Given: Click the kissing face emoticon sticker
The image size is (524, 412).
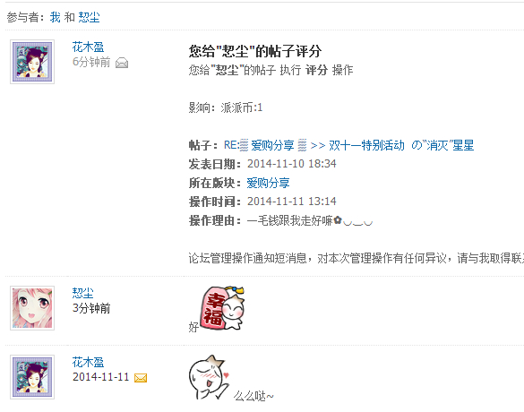Looking at the screenshot, I should [x=210, y=377].
